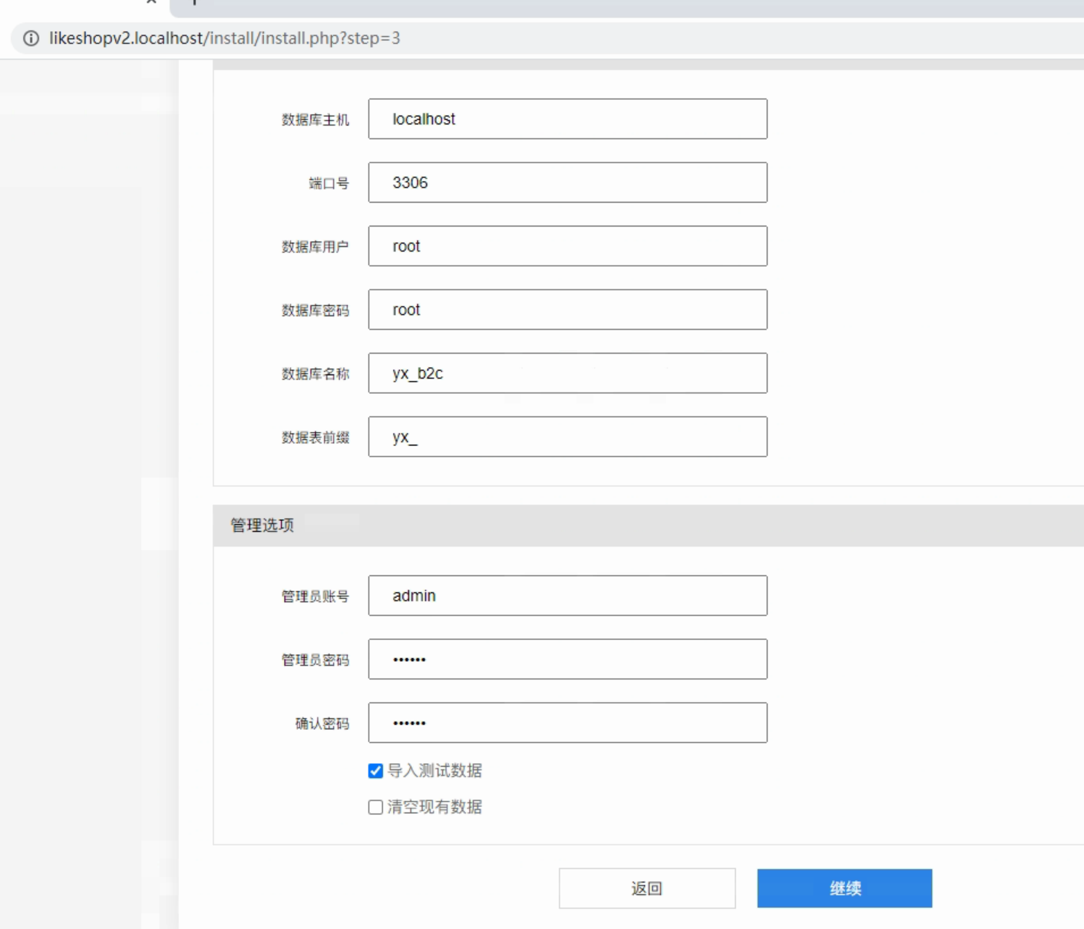Edit the 数据表前缀 field showing yx_
This screenshot has width=1084, height=929.
point(568,437)
